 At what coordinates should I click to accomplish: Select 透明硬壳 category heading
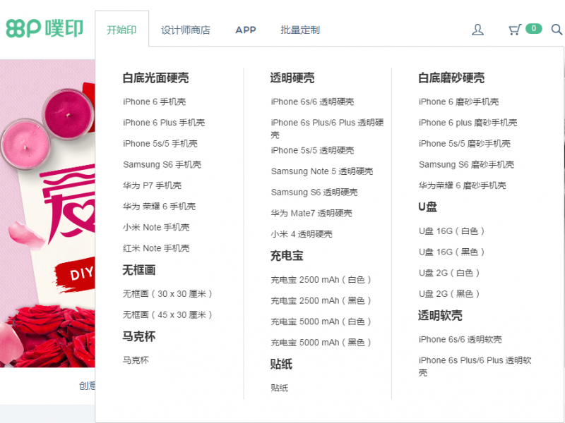tap(292, 78)
